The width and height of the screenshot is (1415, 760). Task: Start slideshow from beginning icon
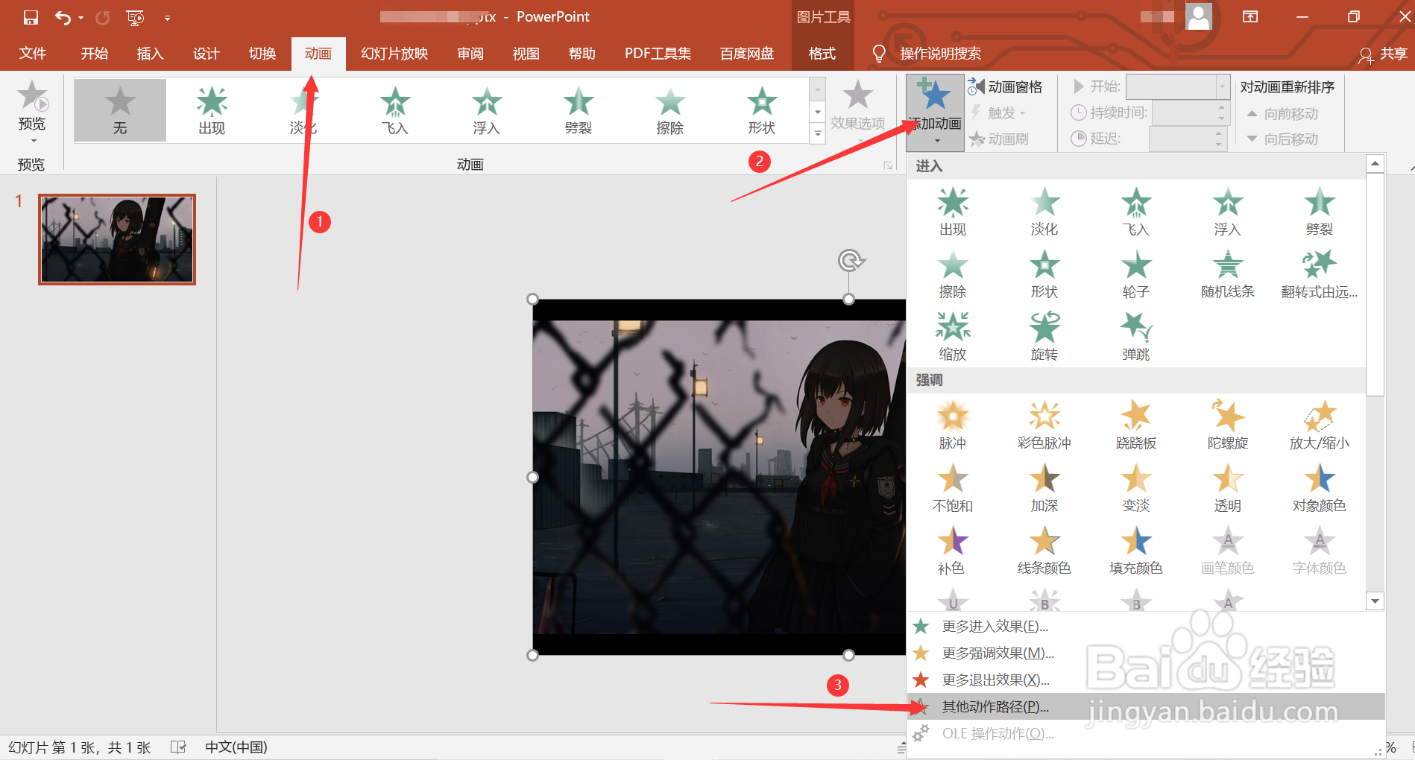pos(135,17)
